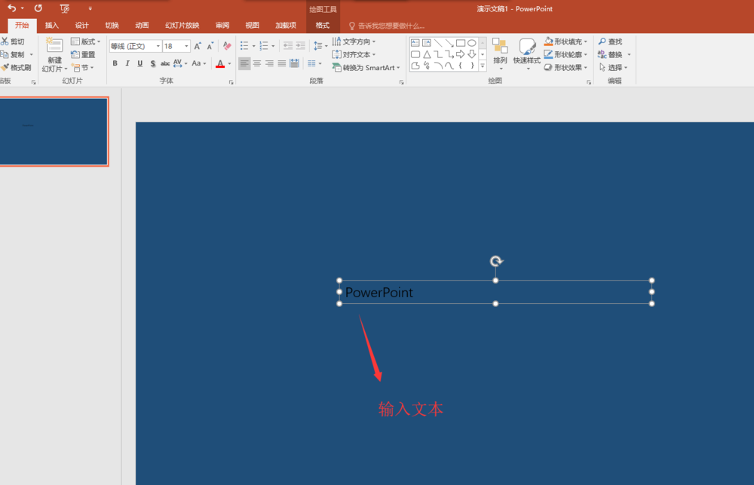Select the Right Arrow block shape
Viewport: 754px width, 485px height.
pos(460,54)
